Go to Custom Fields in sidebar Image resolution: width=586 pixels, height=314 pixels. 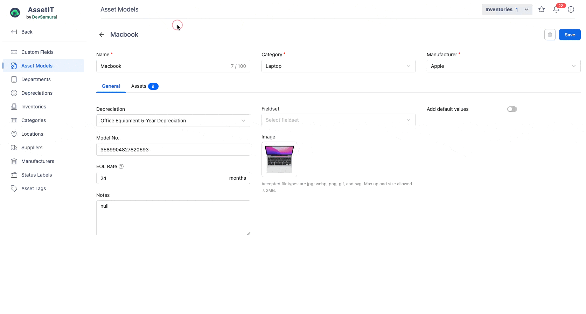pyautogui.click(x=37, y=52)
